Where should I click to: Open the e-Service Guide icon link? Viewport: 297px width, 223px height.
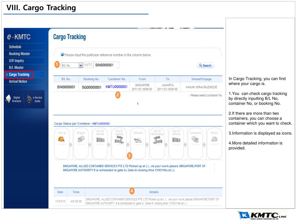tap(35, 99)
